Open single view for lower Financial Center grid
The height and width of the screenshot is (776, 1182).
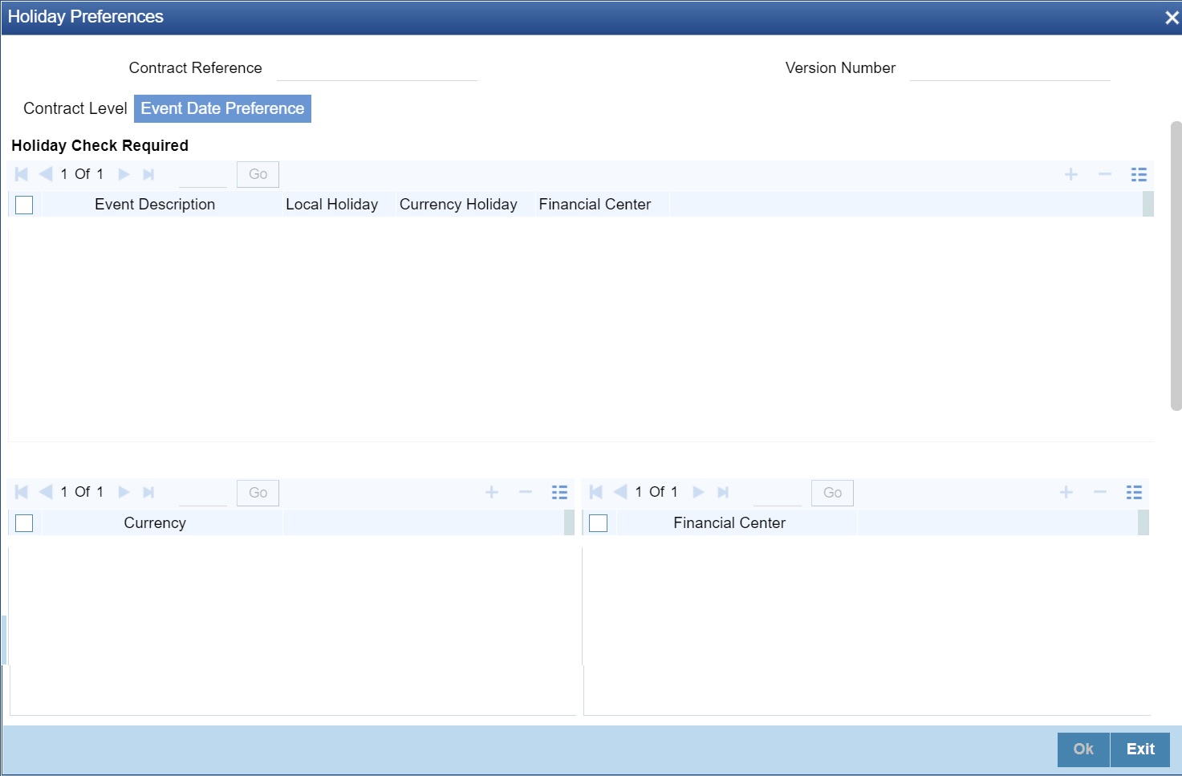click(x=1134, y=492)
